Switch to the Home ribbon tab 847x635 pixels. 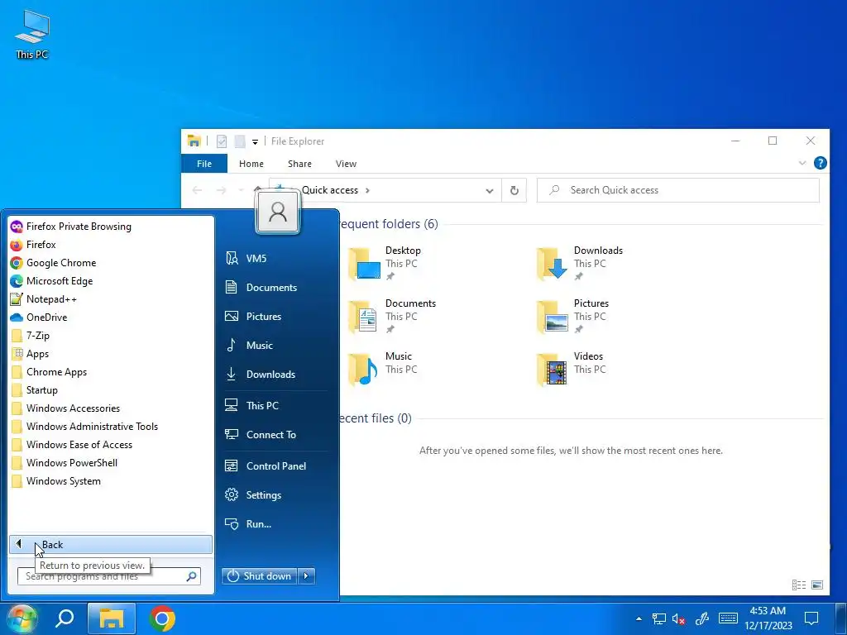point(251,164)
